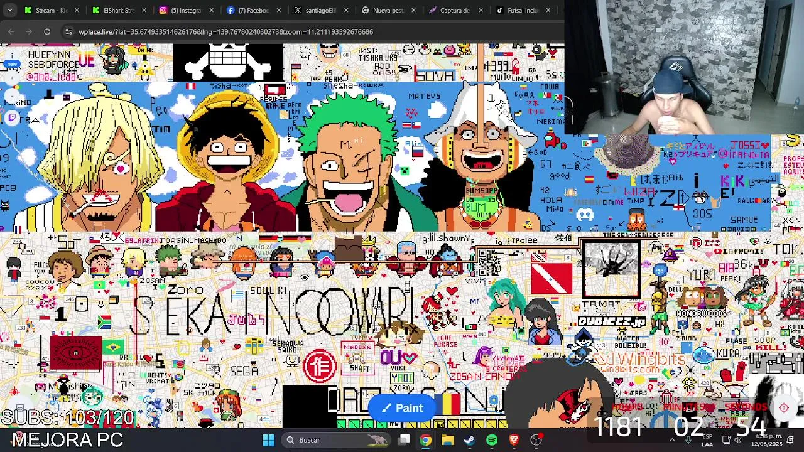The width and height of the screenshot is (804, 452).
Task: Reload the wplace.live page
Action: tap(47, 31)
